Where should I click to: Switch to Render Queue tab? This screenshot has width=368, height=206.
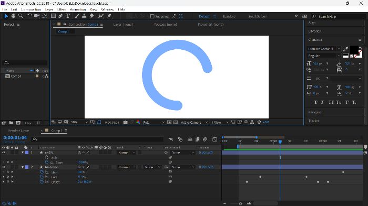[18, 131]
